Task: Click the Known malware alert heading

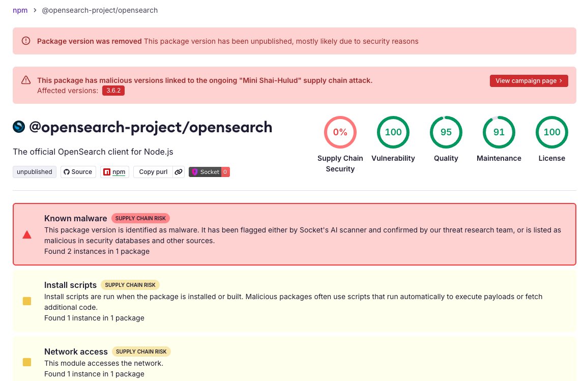Action: pyautogui.click(x=76, y=218)
